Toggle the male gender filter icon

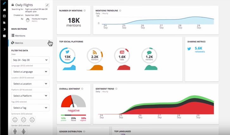[15, 131]
